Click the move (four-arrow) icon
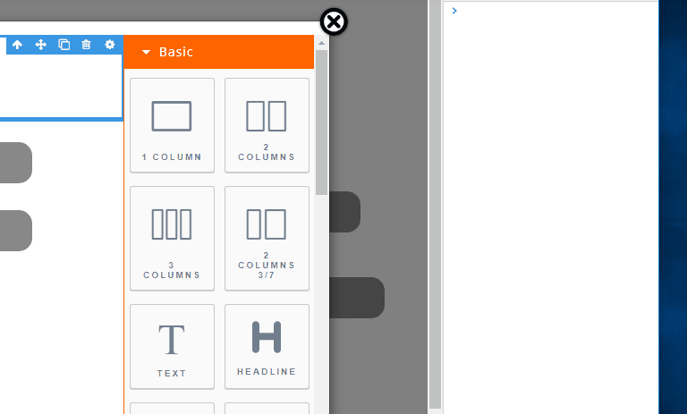 (x=41, y=45)
